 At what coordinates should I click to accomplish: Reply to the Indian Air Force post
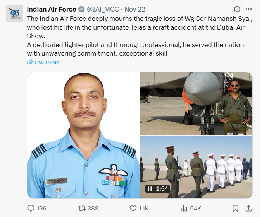tap(31, 208)
